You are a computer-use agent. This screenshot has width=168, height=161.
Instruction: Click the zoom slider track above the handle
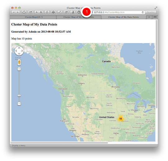tap(19, 82)
